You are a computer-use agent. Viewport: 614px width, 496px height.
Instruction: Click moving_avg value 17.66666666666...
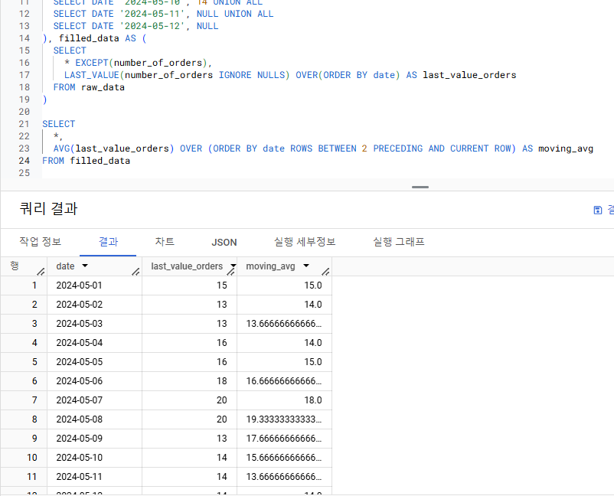[284, 439]
